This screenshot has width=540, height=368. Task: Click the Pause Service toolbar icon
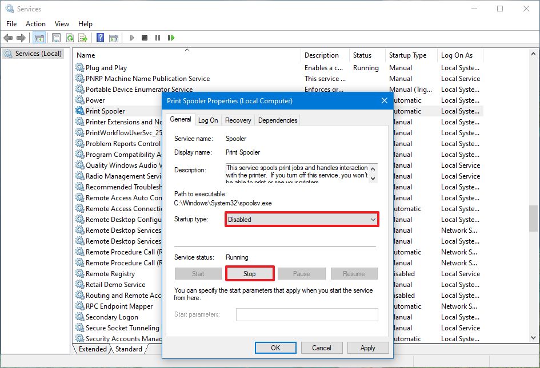pyautogui.click(x=158, y=38)
